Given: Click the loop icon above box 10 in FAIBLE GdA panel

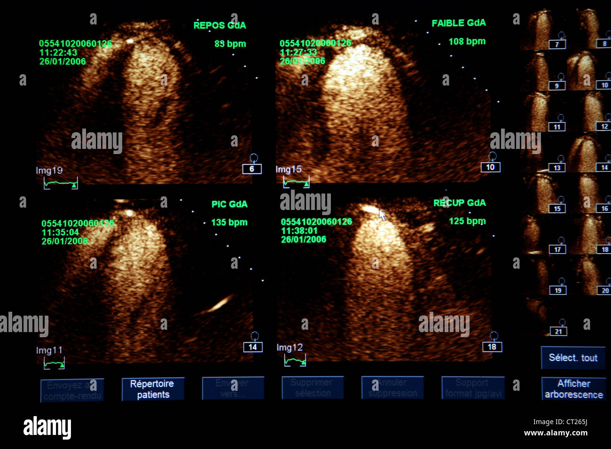Looking at the screenshot, I should point(492,156).
